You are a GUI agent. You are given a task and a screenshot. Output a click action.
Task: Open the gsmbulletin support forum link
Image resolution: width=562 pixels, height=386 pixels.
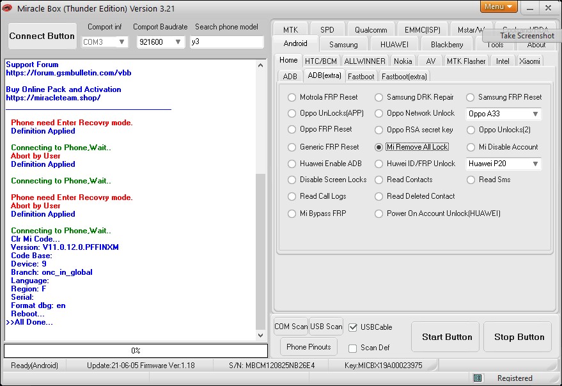click(x=68, y=73)
